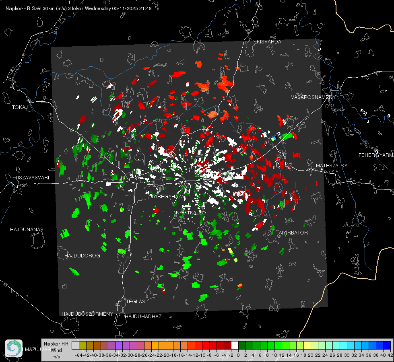Click the HAJDÚDOROG town label

pyautogui.click(x=82, y=256)
